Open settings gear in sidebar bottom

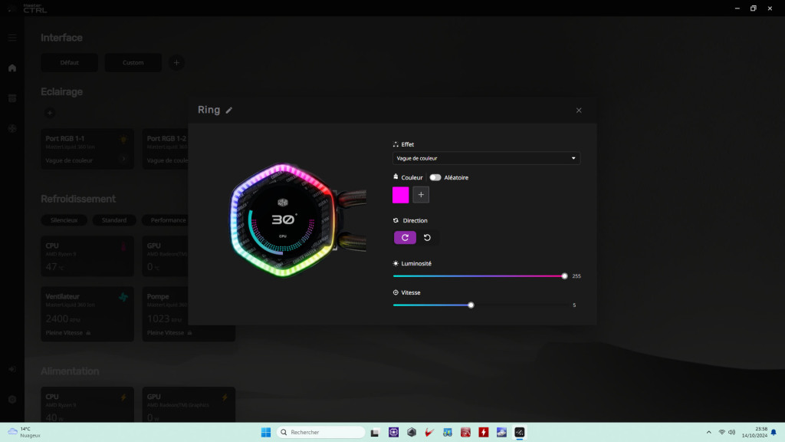pyautogui.click(x=12, y=399)
